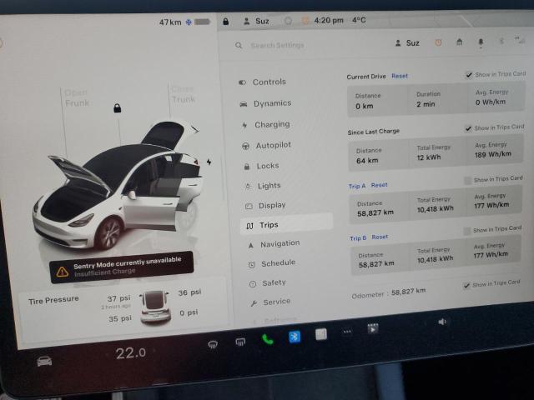Tap the charge port lightning icon

(209, 162)
